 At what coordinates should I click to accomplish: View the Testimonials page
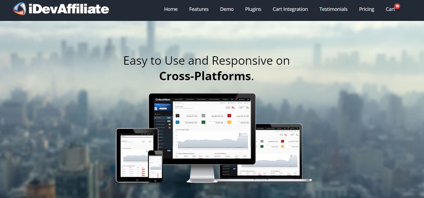(333, 9)
